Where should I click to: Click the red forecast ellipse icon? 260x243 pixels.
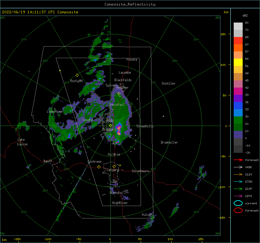[x=238, y=210]
